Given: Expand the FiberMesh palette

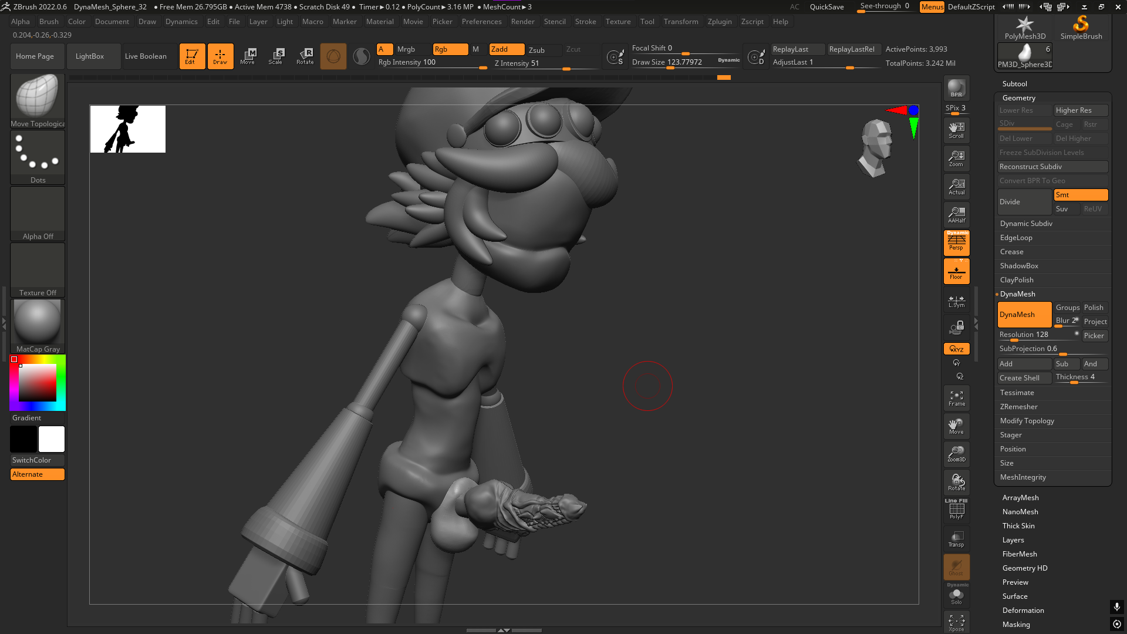Looking at the screenshot, I should tap(1020, 554).
